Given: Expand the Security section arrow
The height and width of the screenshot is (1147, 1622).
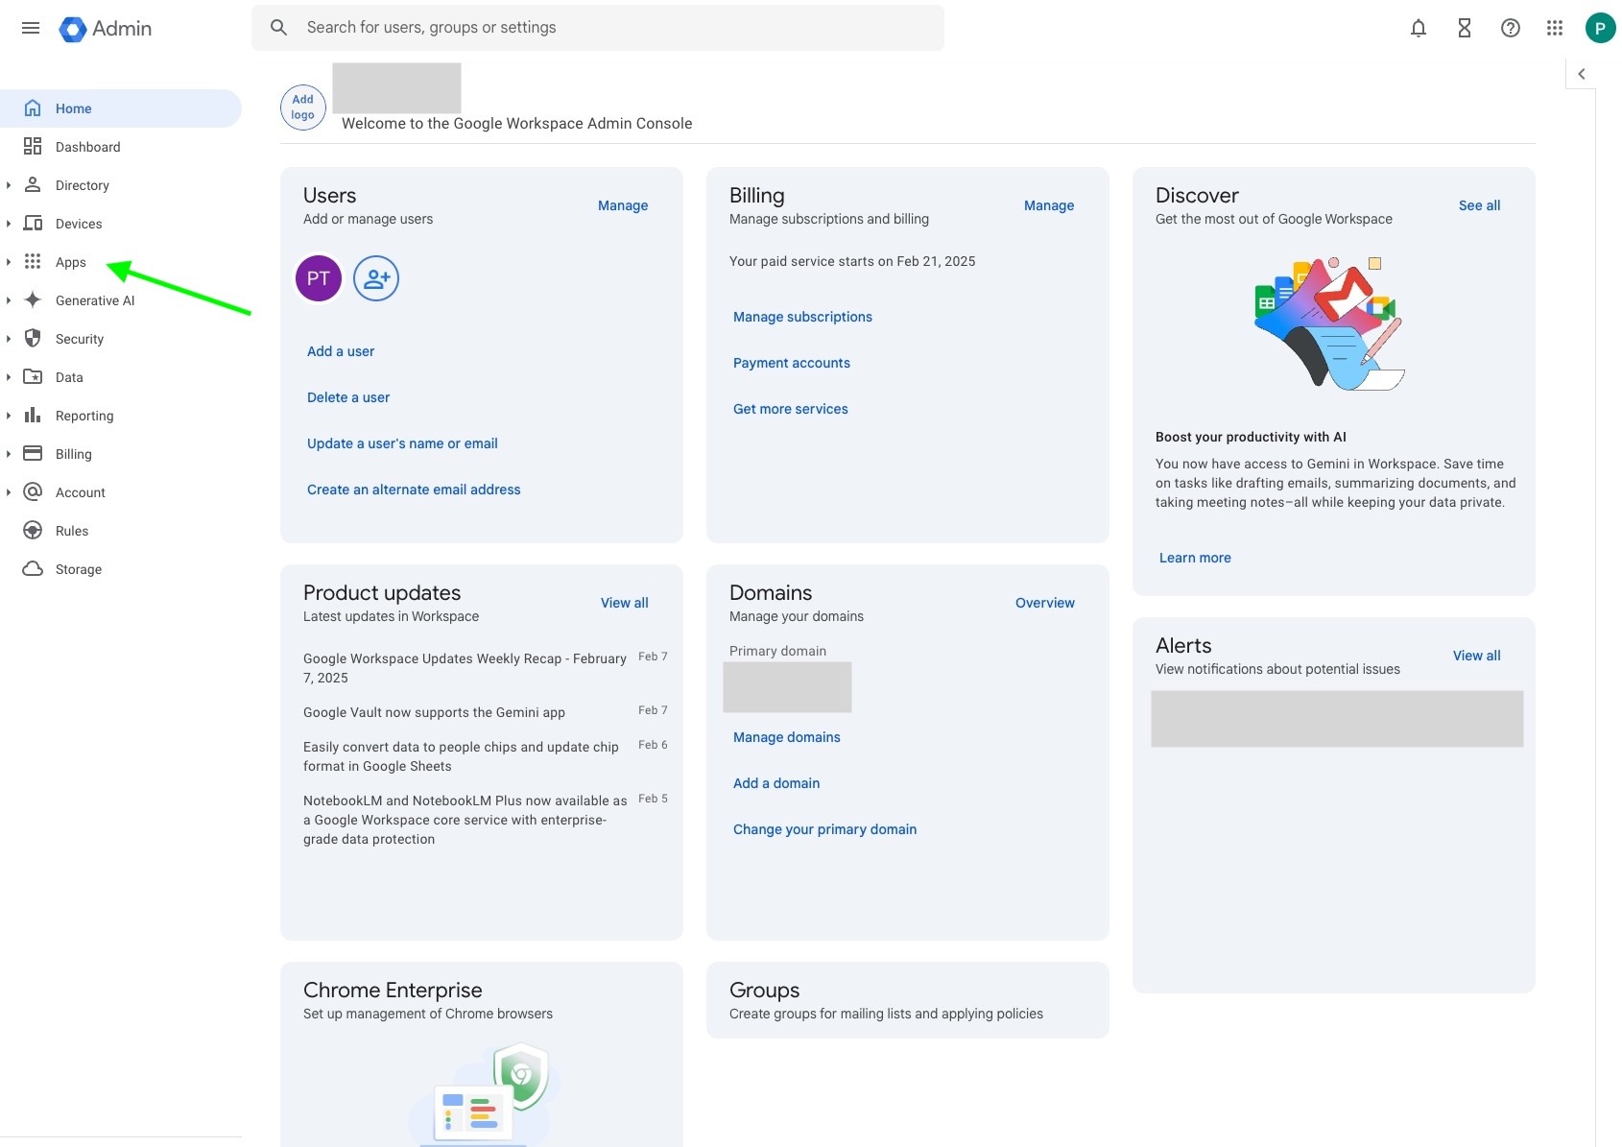Looking at the screenshot, I should click(9, 339).
